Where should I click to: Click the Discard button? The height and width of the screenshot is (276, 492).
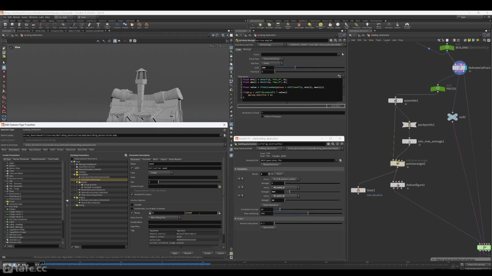[x=188, y=253]
